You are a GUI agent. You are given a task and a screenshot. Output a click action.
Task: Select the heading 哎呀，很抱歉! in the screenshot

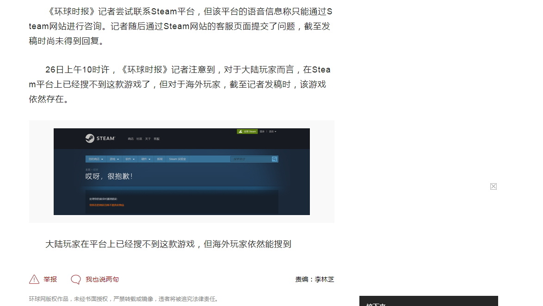point(109,176)
